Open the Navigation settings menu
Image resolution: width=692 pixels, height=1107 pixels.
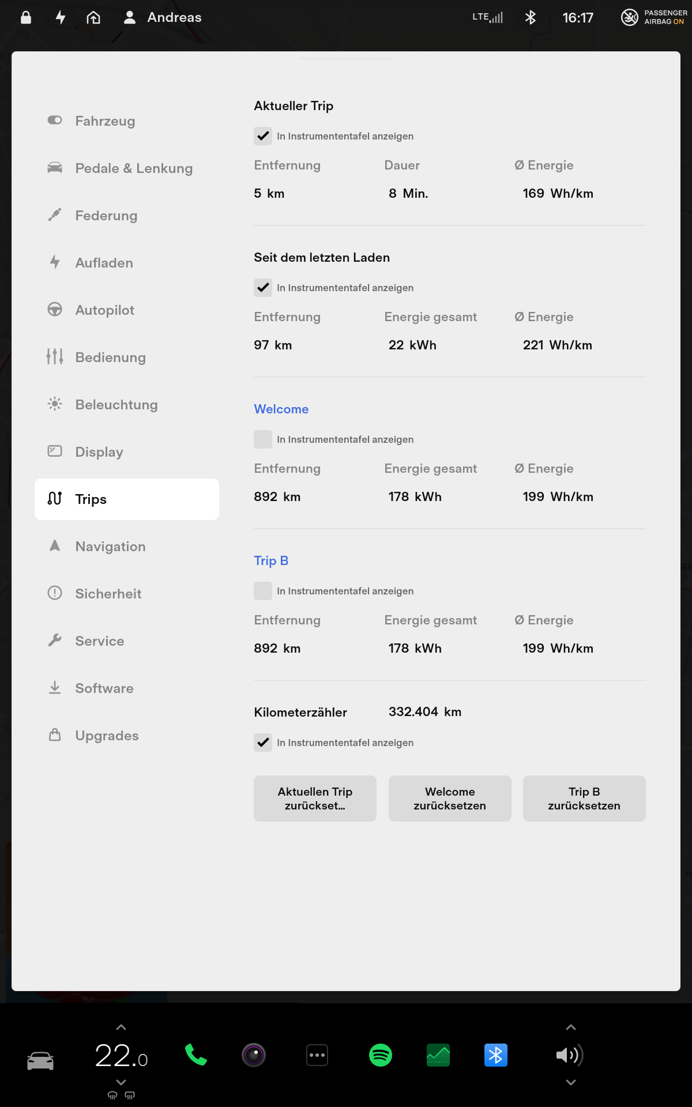coord(110,547)
